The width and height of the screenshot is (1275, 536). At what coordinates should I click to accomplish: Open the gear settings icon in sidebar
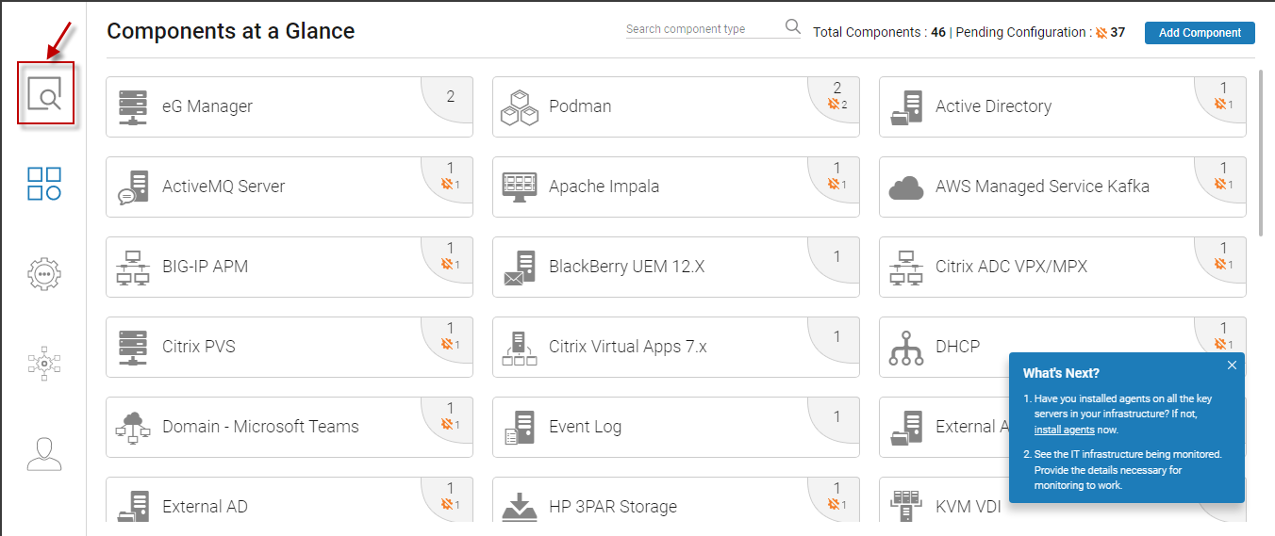pyautogui.click(x=44, y=273)
